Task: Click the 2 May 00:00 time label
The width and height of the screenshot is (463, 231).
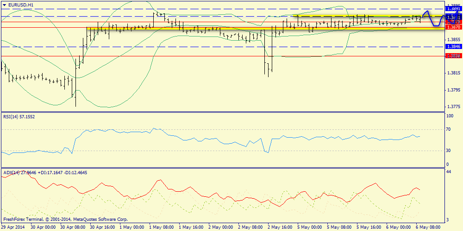Action: (220, 227)
